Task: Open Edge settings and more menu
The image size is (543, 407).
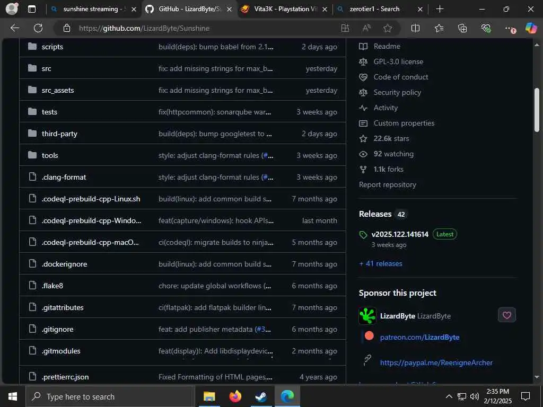Action: point(510,29)
